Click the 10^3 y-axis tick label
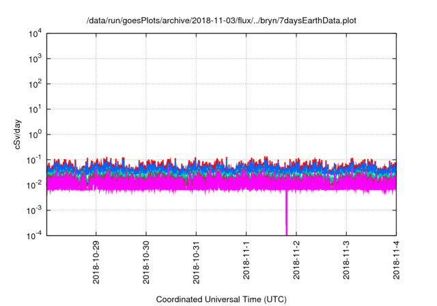Screen dimensions: 437x306 pos(36,59)
